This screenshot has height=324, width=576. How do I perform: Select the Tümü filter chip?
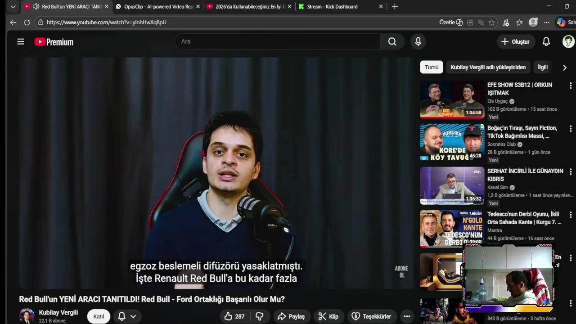[x=432, y=67]
